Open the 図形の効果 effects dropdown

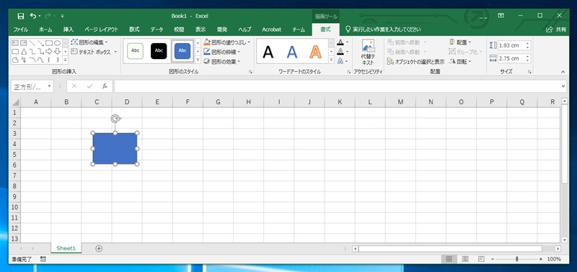click(x=222, y=61)
